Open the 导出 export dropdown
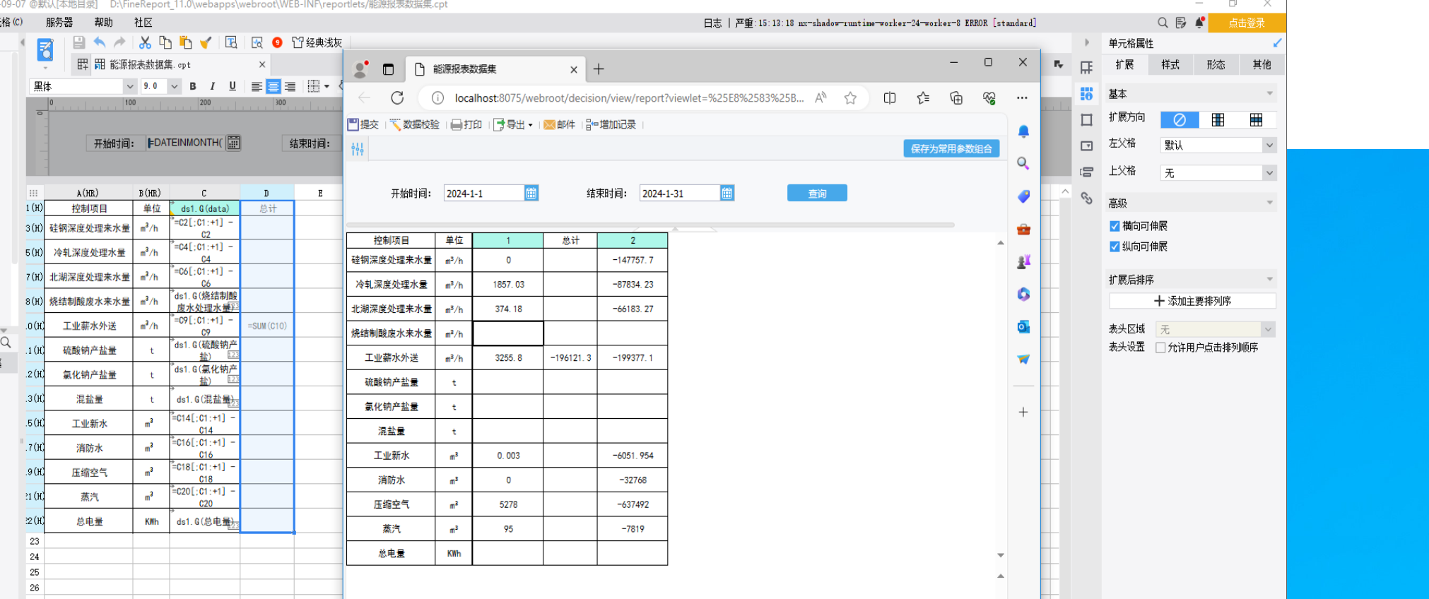 point(513,124)
